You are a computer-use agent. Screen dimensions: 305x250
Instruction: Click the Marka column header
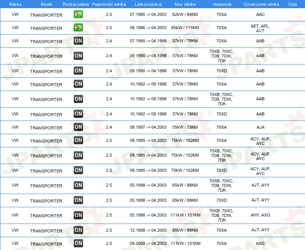pyautogui.click(x=15, y=4)
